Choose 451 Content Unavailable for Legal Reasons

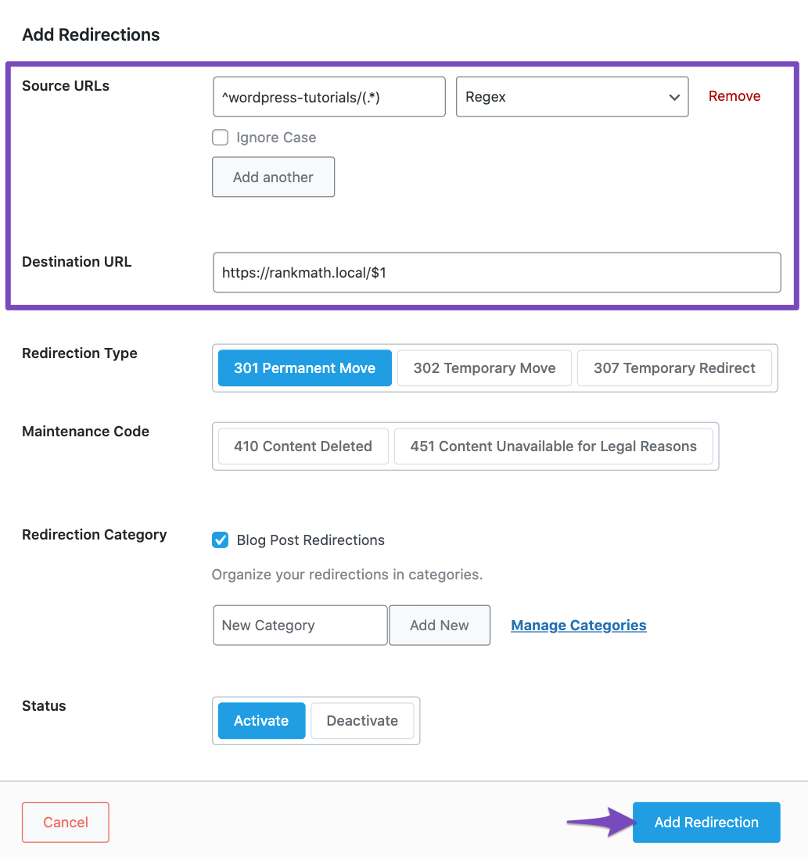point(553,446)
